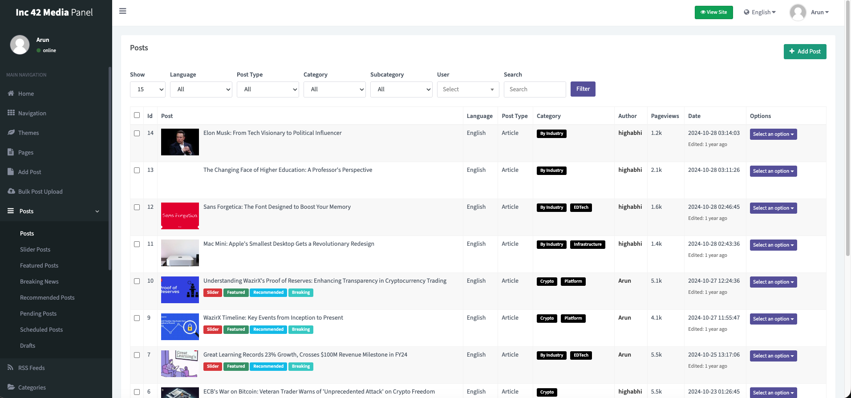Click the RSS Feeds icon
851x398 pixels.
pyautogui.click(x=11, y=368)
